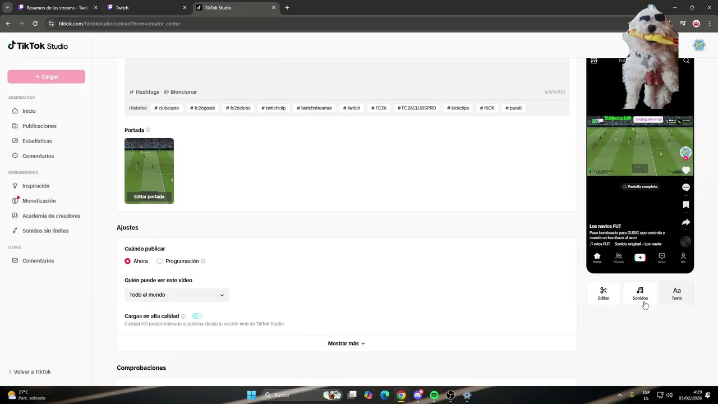This screenshot has width=718, height=404.
Task: Click the TikTok Studio logo
Action: 38,45
